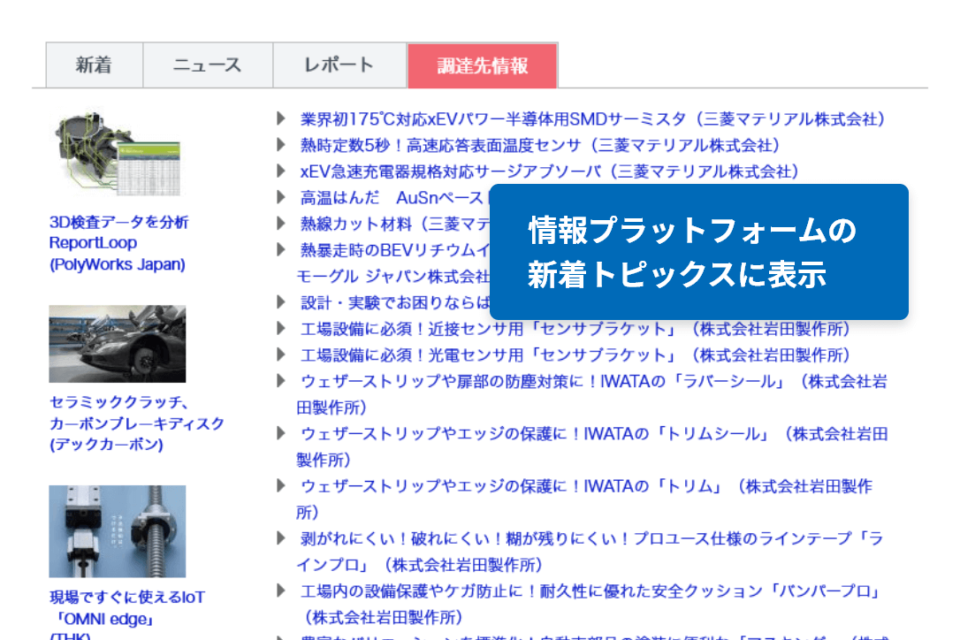Click the arrow bullet beside 光電センサ用「センサブラケット」

(x=280, y=354)
